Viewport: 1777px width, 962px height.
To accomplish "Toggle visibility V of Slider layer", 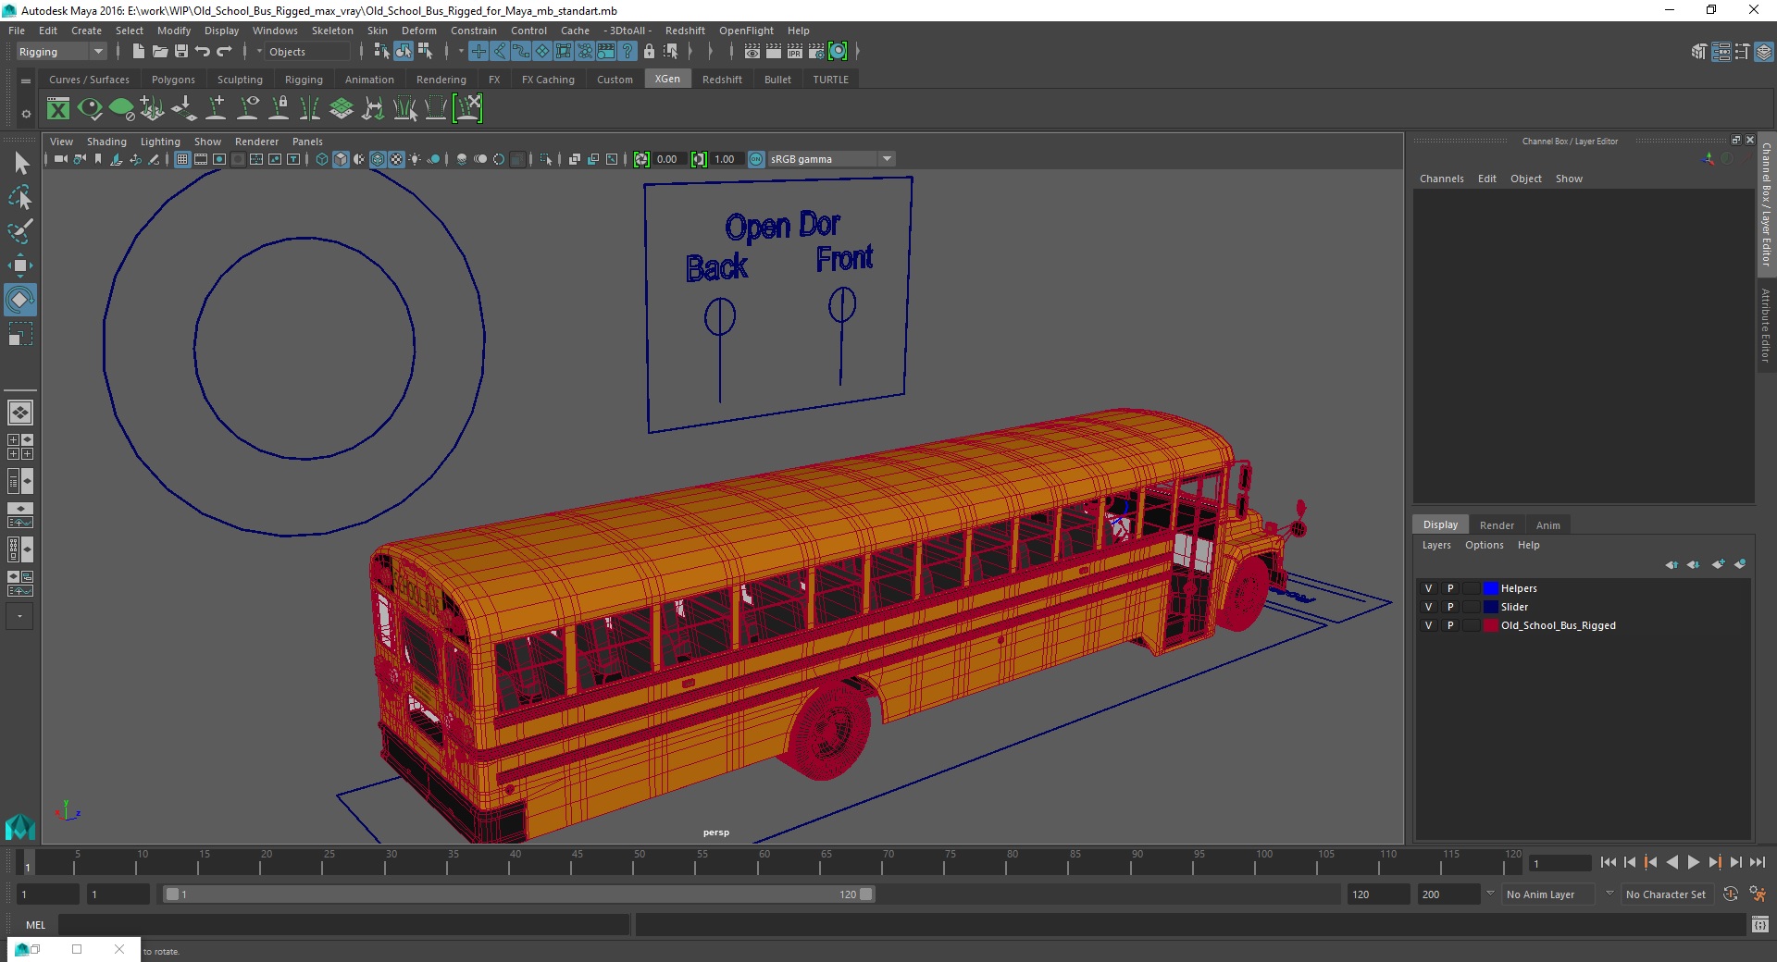I will (x=1428, y=607).
